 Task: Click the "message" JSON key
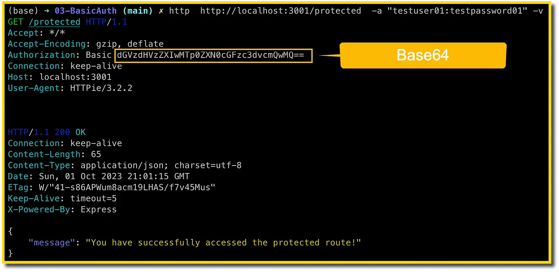tap(50, 242)
